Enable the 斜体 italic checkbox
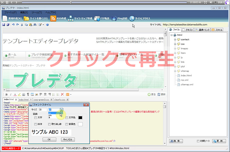The height and width of the screenshot is (152, 230). 36,124
